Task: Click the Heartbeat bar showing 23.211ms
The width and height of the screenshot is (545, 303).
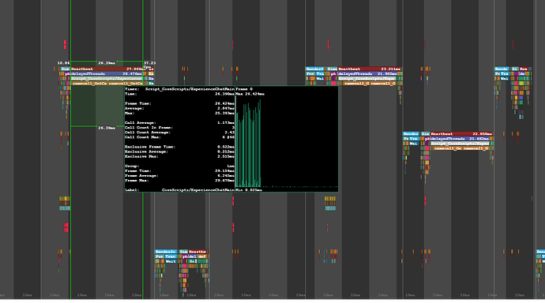Action: [370, 69]
